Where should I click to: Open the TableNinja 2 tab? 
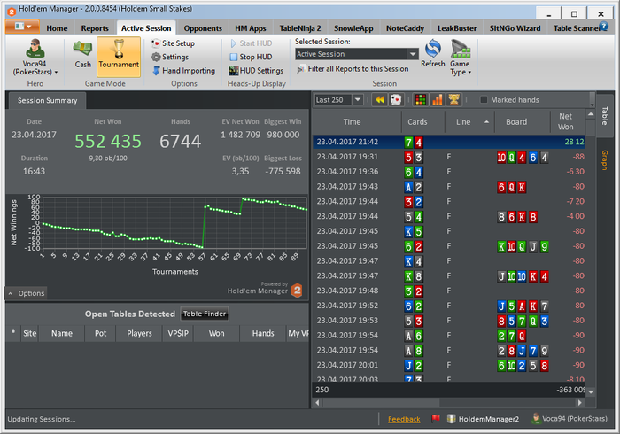coord(300,28)
